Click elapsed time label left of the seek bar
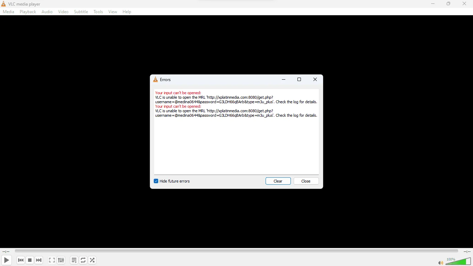This screenshot has height=266, width=473. (x=6, y=251)
